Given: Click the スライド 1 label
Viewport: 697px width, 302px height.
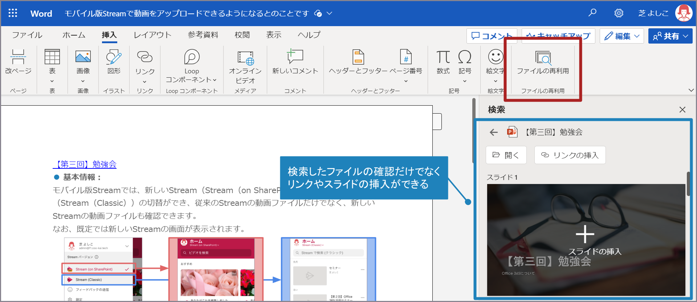Looking at the screenshot, I should click(x=502, y=177).
